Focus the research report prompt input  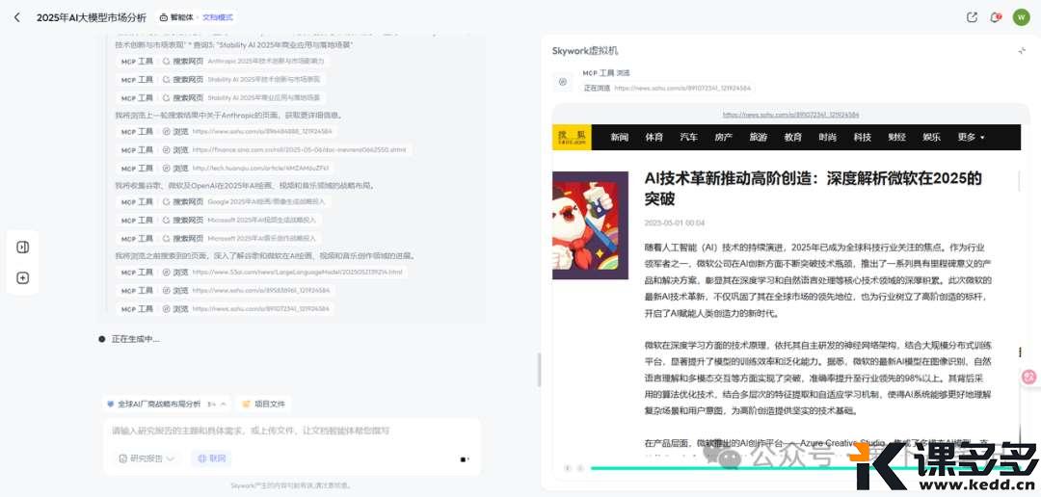(292, 431)
